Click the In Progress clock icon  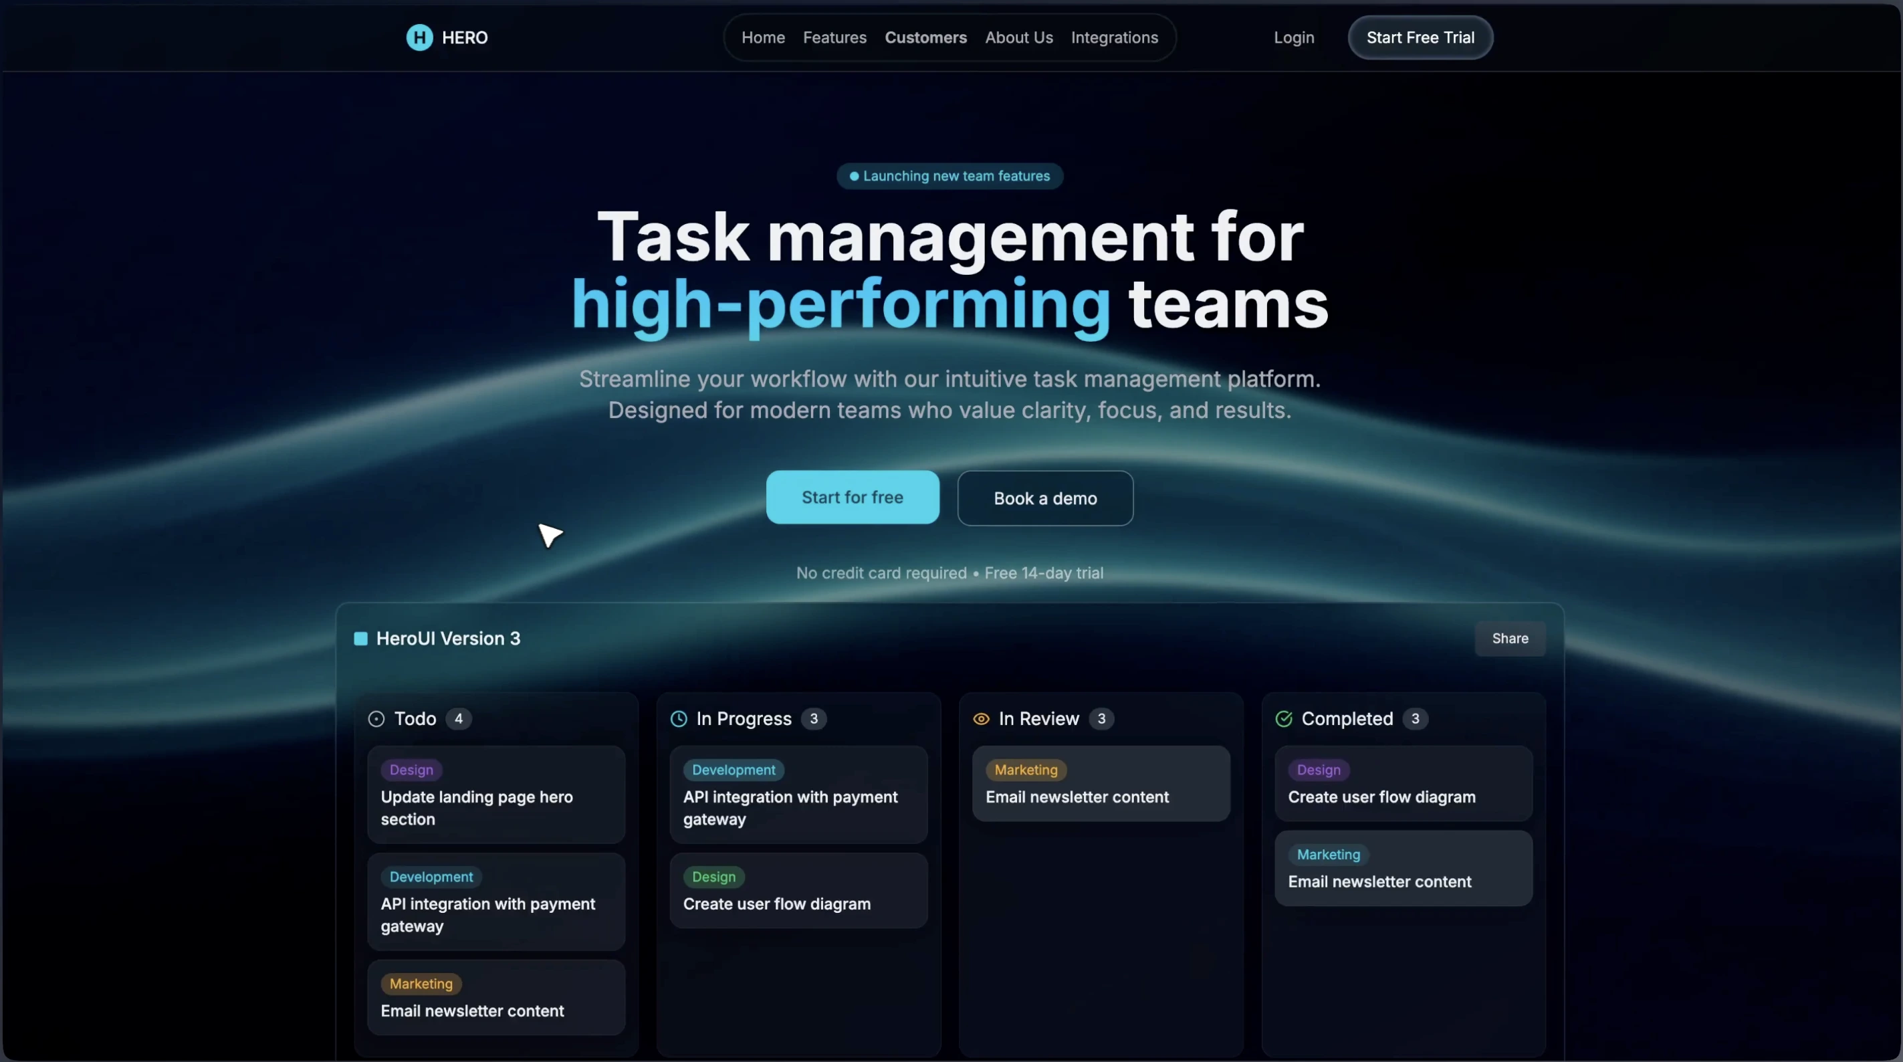point(678,719)
